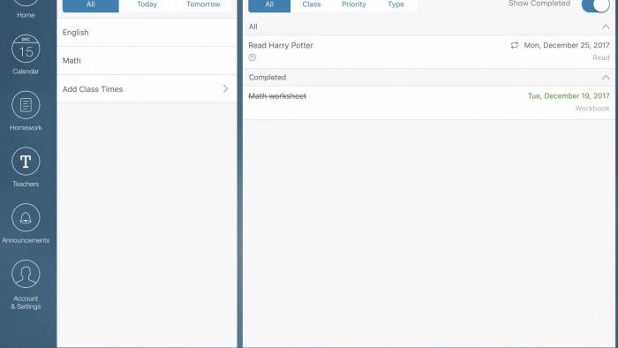
Task: Click the Workbook type label
Action: point(592,109)
